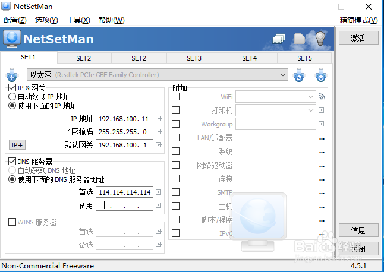Screen dimensions: 384x272
Task: Enable the 网络驱动器 checkbox
Action: pos(175,165)
